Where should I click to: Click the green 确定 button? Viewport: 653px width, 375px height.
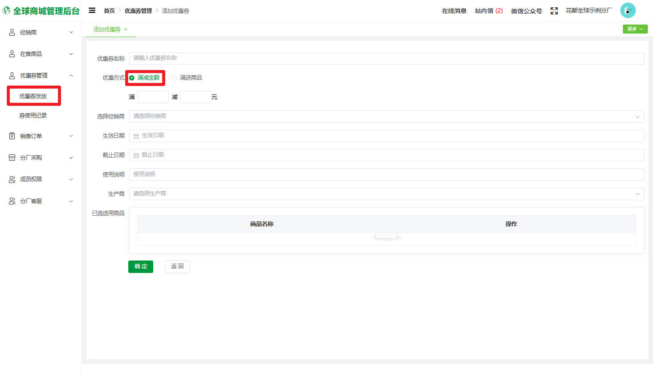click(141, 267)
